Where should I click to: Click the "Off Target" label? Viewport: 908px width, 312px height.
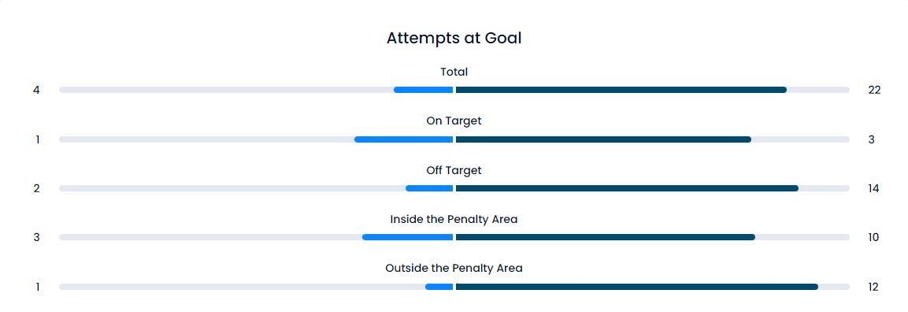tap(454, 170)
